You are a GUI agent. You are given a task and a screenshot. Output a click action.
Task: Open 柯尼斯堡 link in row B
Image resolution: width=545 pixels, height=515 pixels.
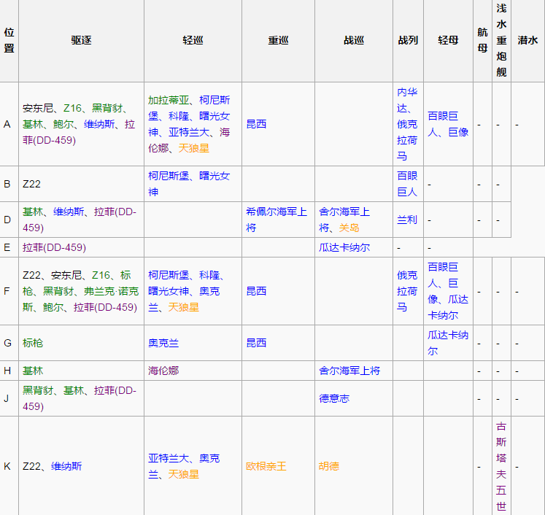[169, 176]
